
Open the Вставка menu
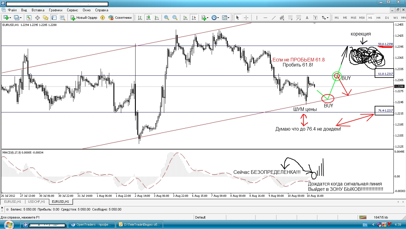38,10
